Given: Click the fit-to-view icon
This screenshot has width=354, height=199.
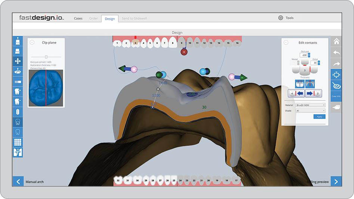Looking at the screenshot, I should [x=336, y=75].
